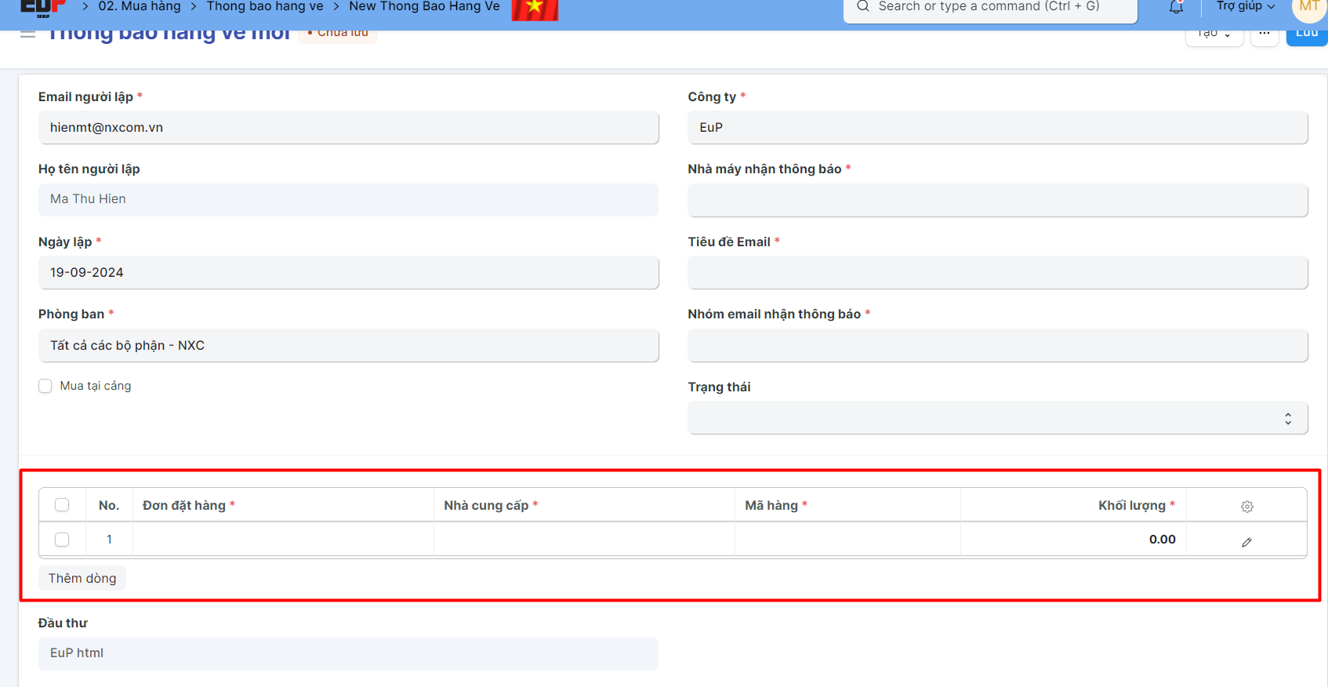Open the Trạng thái dropdown
The width and height of the screenshot is (1328, 687).
point(997,418)
